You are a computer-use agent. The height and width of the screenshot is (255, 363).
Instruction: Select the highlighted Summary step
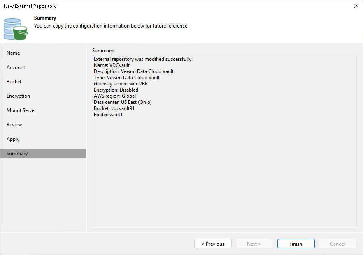[43, 154]
